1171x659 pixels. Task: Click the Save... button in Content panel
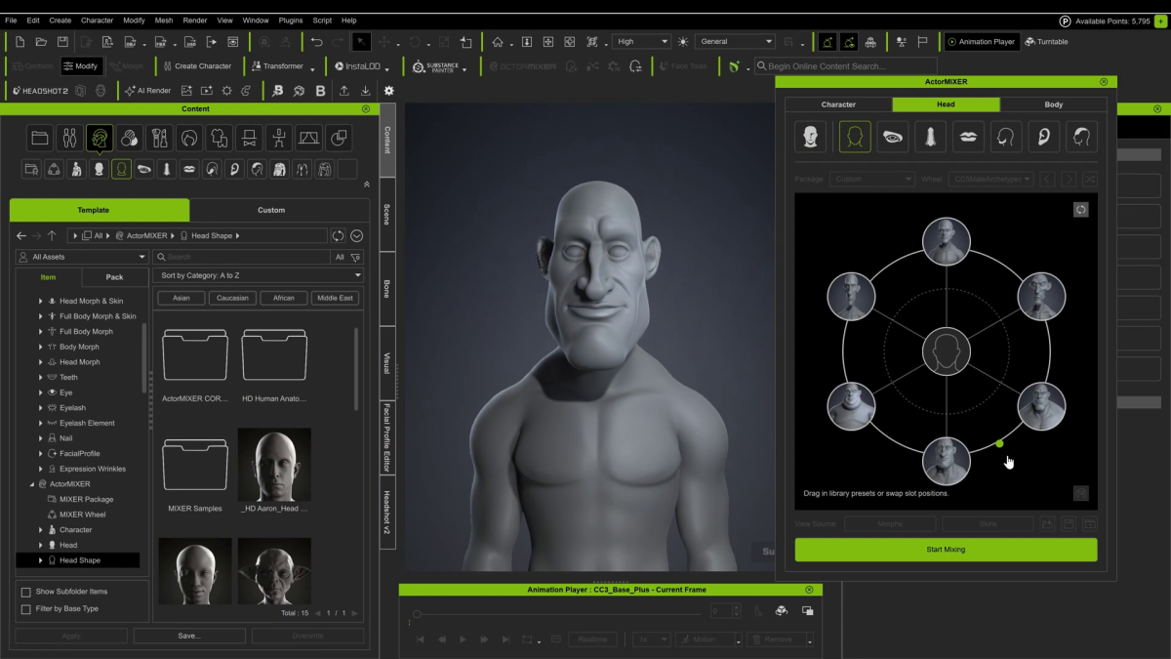pyautogui.click(x=188, y=636)
